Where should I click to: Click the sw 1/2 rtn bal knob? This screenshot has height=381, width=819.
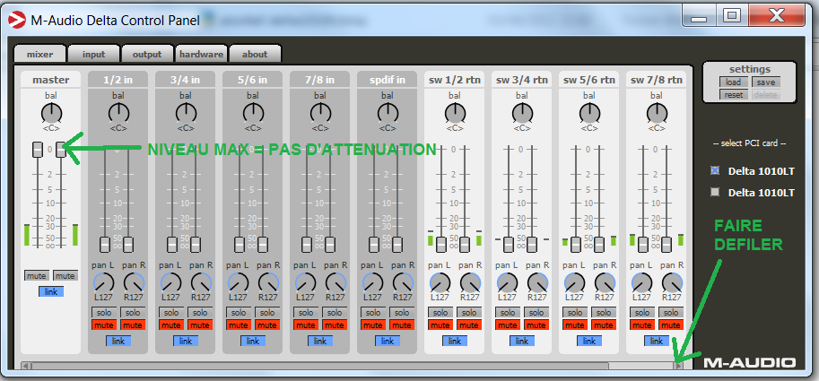[x=455, y=113]
